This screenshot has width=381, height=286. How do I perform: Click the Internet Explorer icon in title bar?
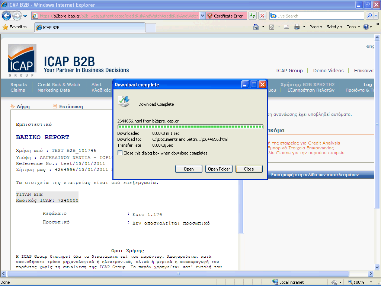(x=4, y=4)
